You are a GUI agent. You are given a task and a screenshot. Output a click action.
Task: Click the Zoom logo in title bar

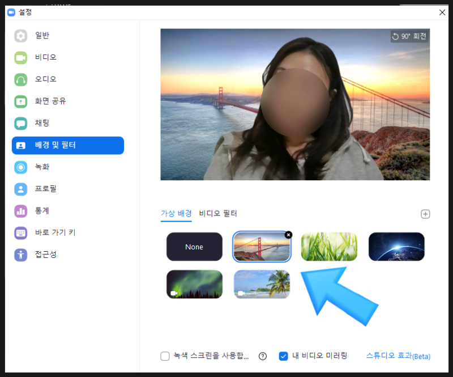pyautogui.click(x=11, y=12)
